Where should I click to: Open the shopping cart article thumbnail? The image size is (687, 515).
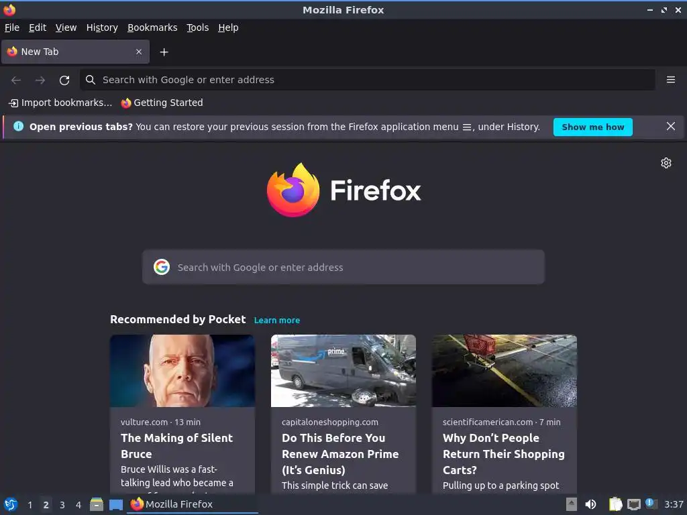tap(505, 371)
